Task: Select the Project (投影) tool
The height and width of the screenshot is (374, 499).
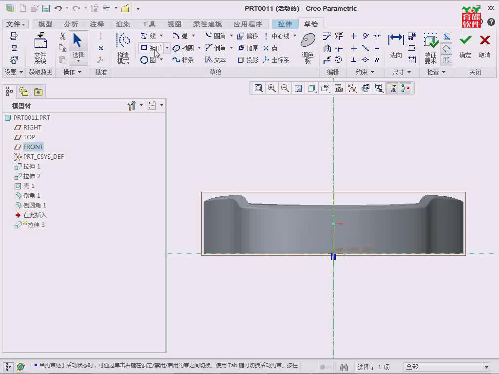Action: 248,60
